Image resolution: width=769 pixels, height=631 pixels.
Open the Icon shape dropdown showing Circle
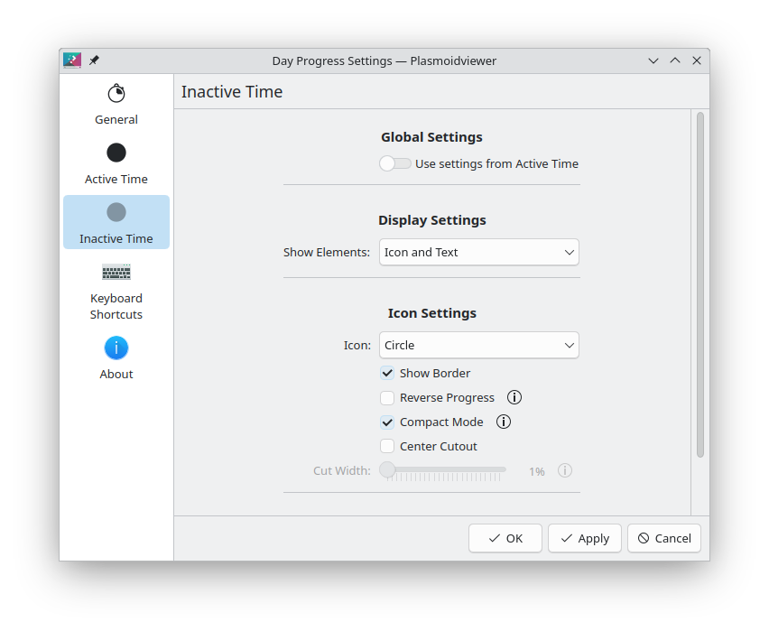click(x=479, y=346)
